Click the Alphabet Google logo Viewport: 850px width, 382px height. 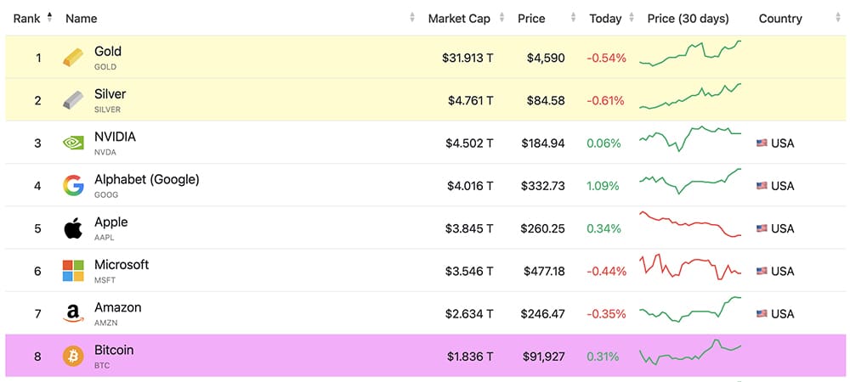tap(74, 186)
